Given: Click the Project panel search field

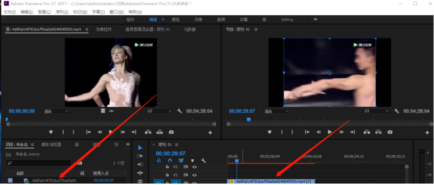Looking at the screenshot, I should [39, 163].
